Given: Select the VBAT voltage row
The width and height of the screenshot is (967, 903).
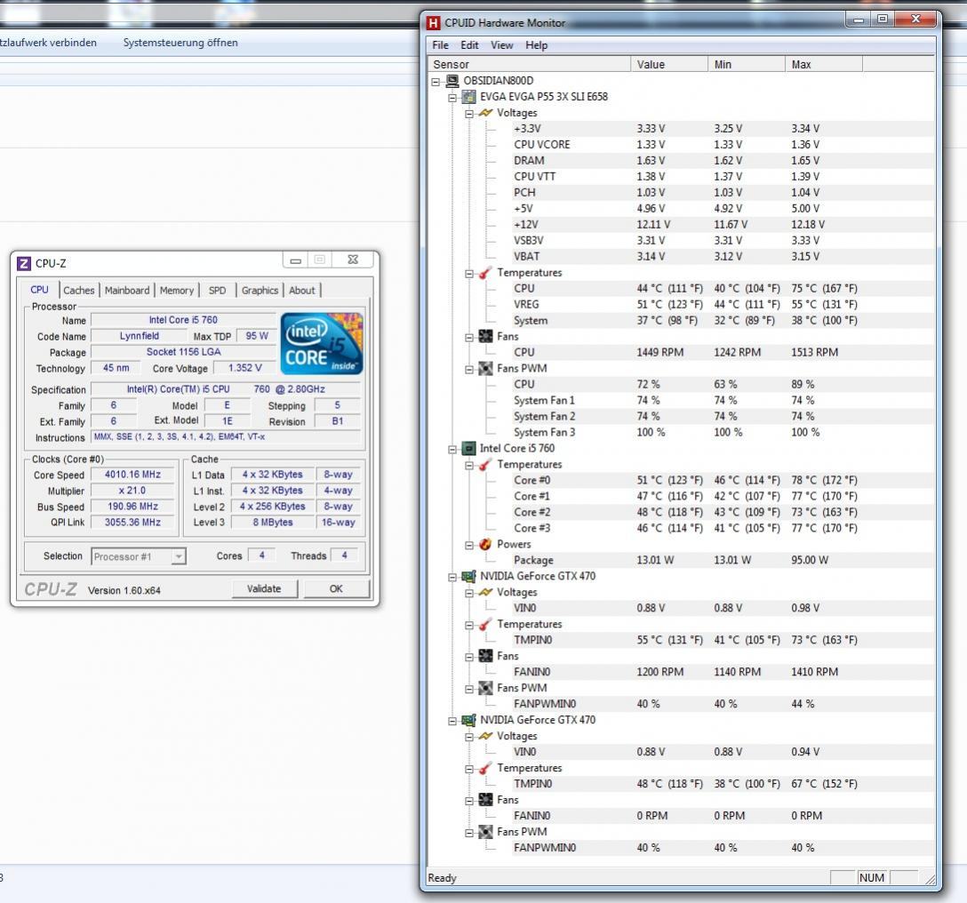Looking at the screenshot, I should tap(722, 256).
